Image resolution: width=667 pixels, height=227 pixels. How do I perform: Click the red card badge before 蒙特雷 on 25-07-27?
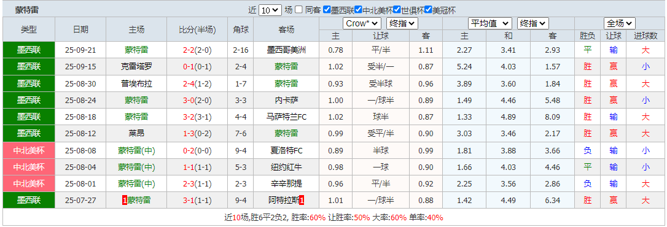coord(125,200)
